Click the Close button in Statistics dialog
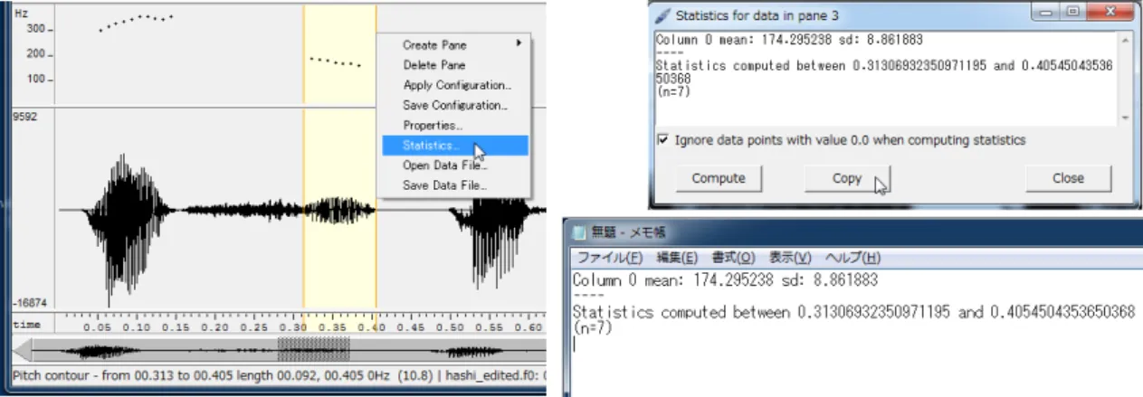Viewport: 1143px width, 397px height. 1068,178
